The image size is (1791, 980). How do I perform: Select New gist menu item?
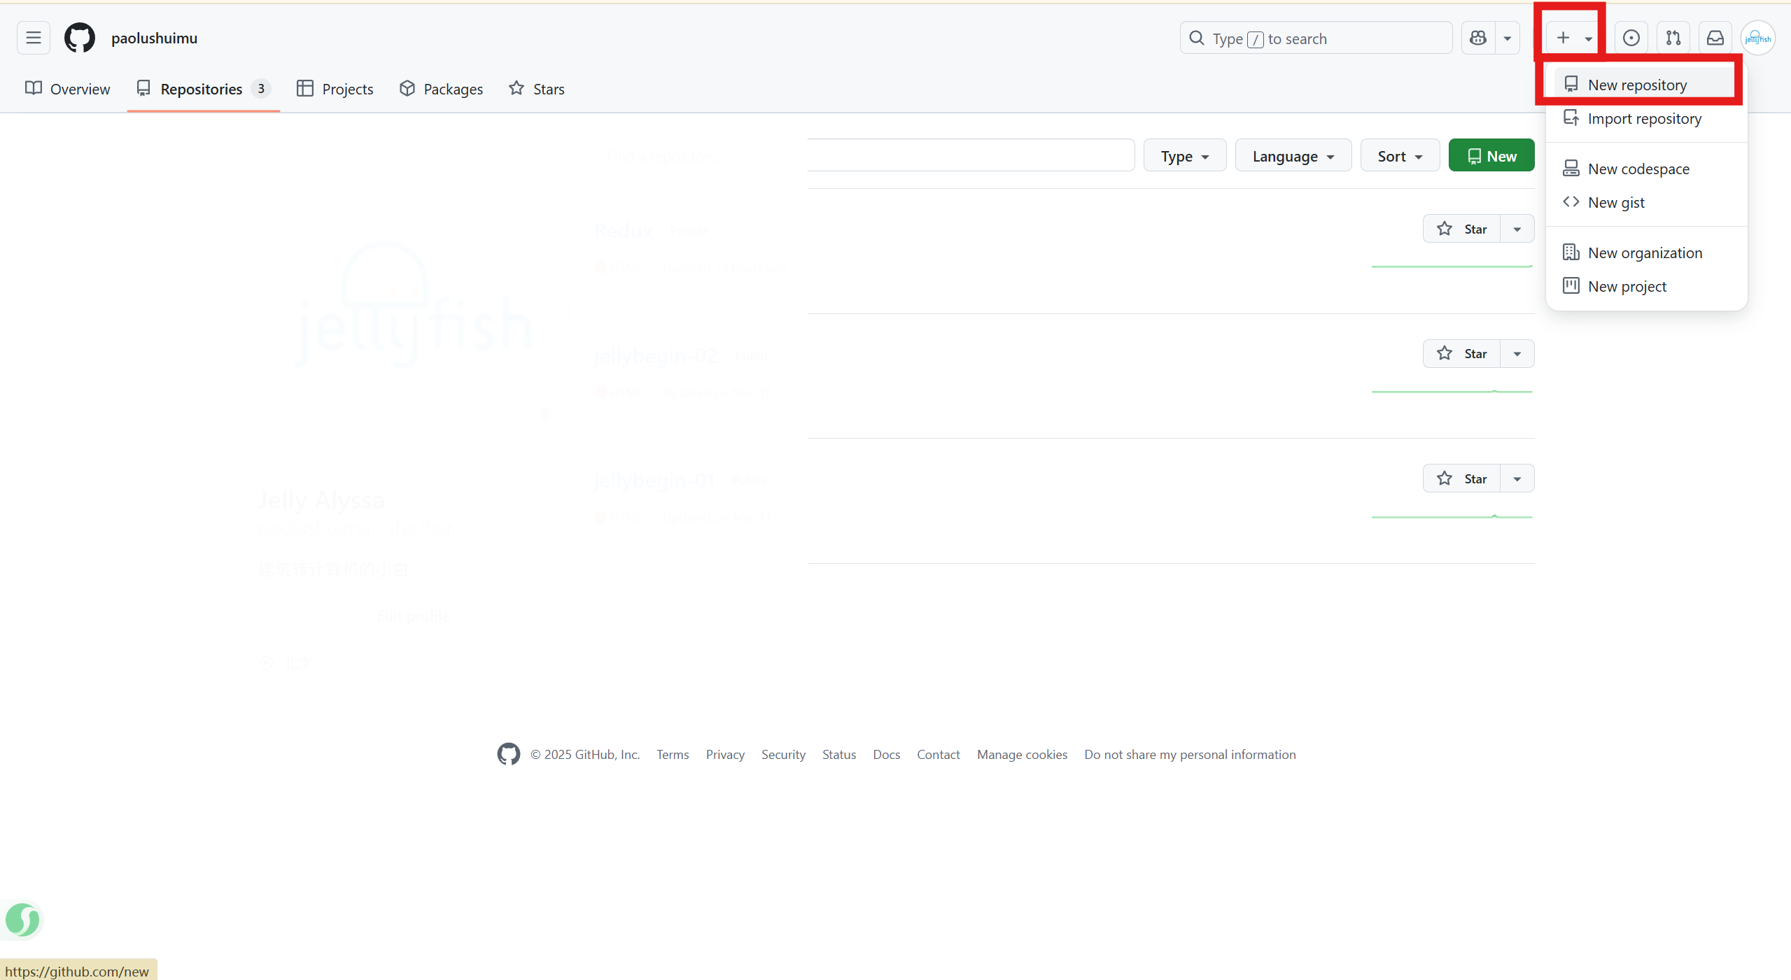click(1646, 202)
